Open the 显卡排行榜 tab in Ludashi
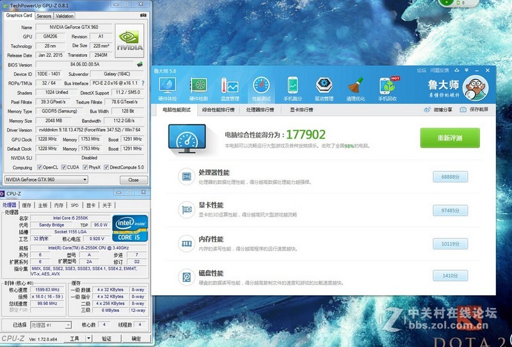This screenshot has width=512, height=347. tap(301, 110)
